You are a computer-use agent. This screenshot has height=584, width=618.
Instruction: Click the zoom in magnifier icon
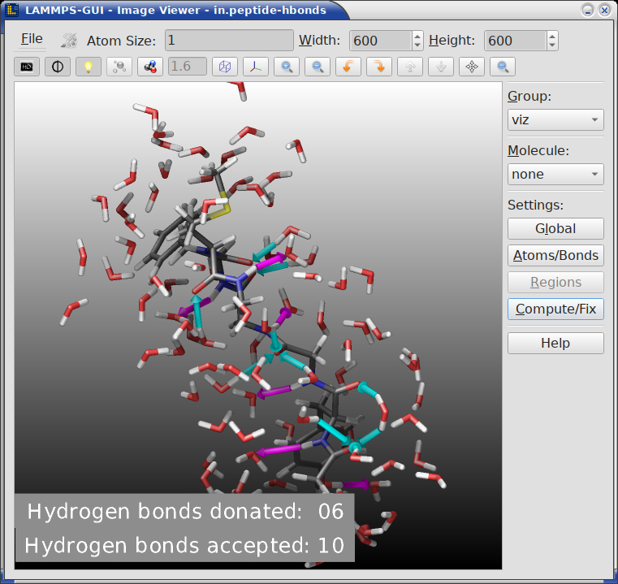point(287,67)
